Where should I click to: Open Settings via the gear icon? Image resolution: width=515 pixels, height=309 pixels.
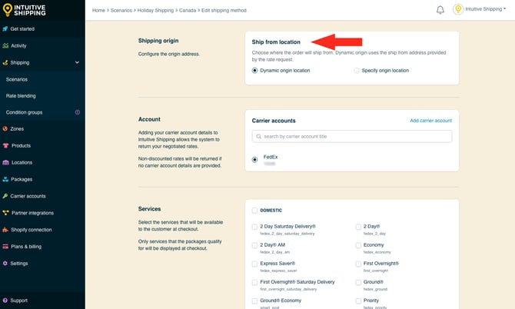pyautogui.click(x=6, y=263)
